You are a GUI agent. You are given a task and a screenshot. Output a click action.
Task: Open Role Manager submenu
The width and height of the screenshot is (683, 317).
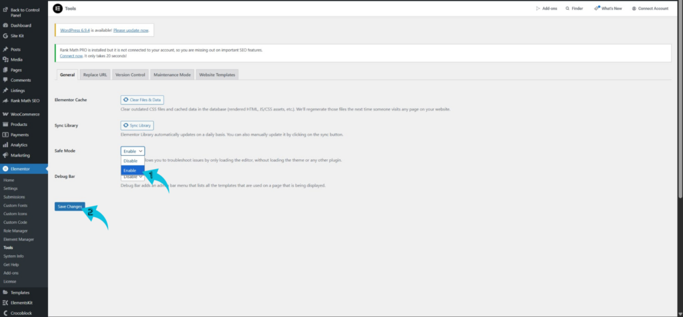coord(15,231)
